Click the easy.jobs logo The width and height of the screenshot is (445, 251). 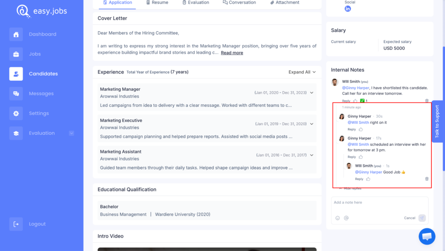[x=42, y=11]
